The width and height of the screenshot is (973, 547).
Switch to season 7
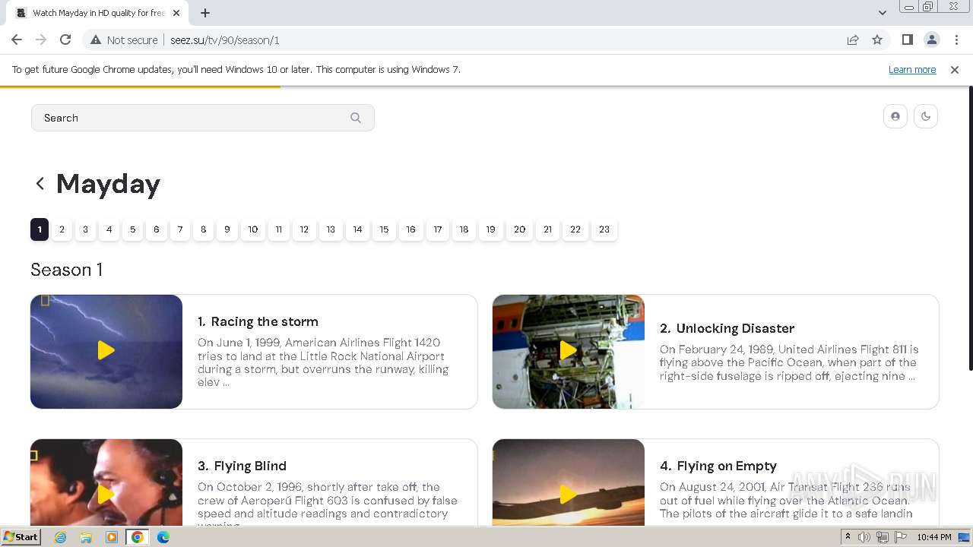180,229
